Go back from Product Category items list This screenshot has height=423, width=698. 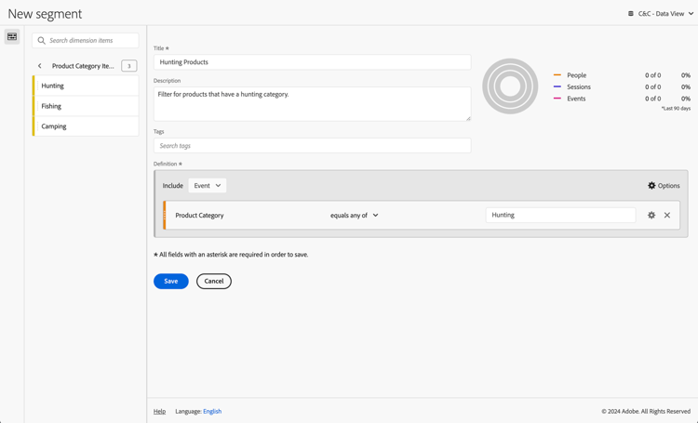(x=40, y=66)
